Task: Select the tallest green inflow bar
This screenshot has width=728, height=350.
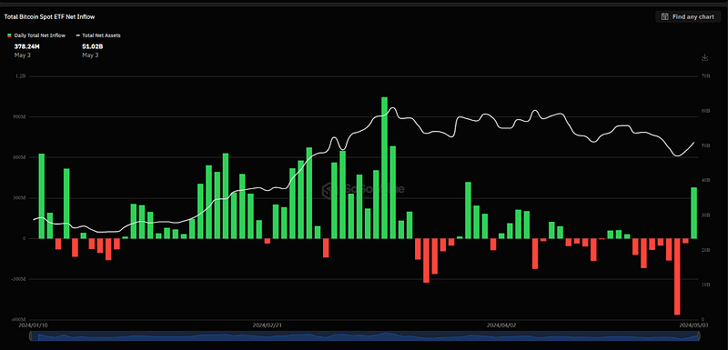Action: pos(384,168)
